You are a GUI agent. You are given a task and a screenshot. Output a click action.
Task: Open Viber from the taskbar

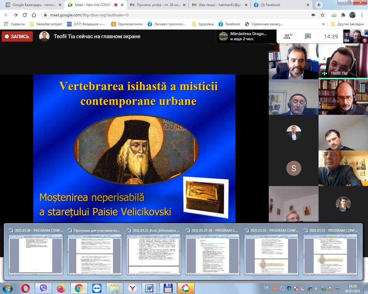pyautogui.click(x=43, y=288)
